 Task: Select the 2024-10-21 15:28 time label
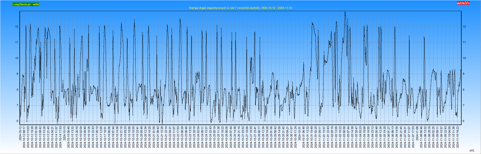pos(162,137)
